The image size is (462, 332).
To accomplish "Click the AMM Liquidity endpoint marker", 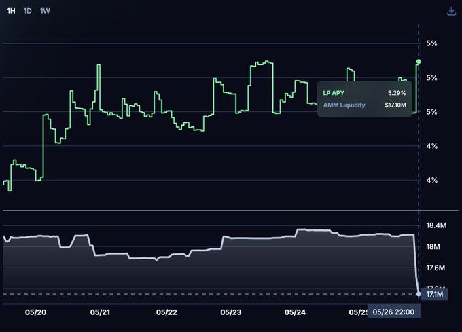I will (x=419, y=294).
